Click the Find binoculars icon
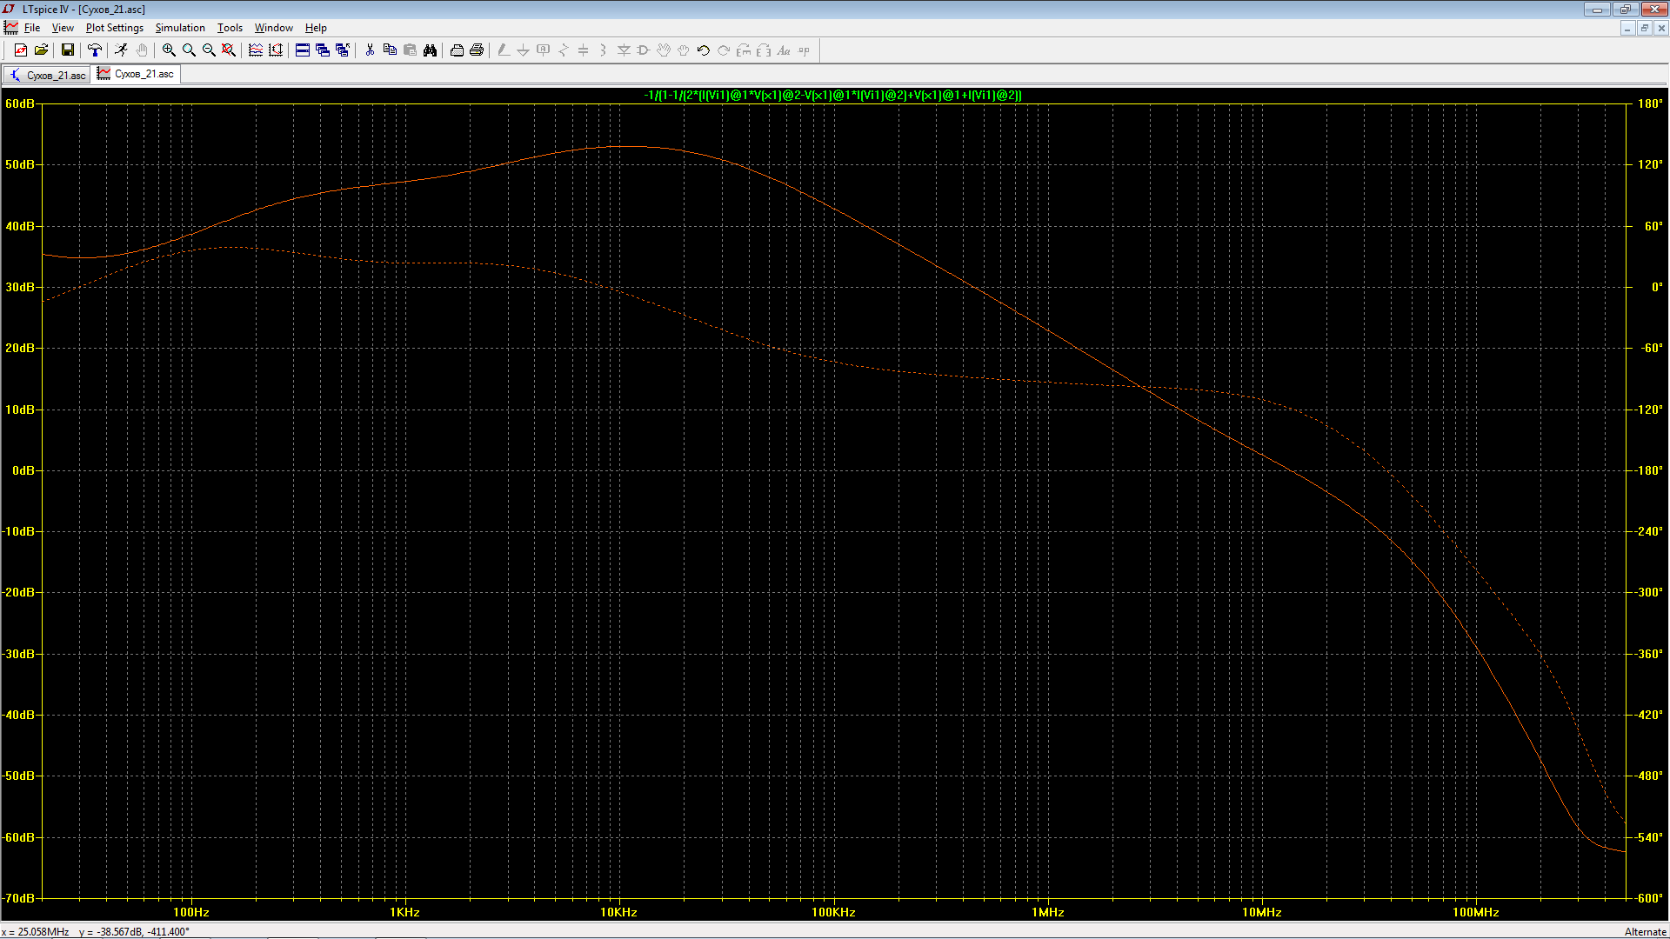Image resolution: width=1670 pixels, height=939 pixels. tap(430, 50)
